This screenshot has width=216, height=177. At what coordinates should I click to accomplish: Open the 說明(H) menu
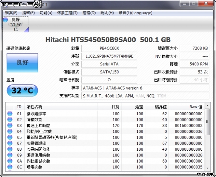coord(107,13)
